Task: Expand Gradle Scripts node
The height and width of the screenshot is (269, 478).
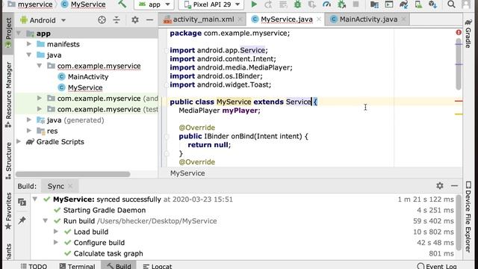Action: pyautogui.click(x=19, y=141)
